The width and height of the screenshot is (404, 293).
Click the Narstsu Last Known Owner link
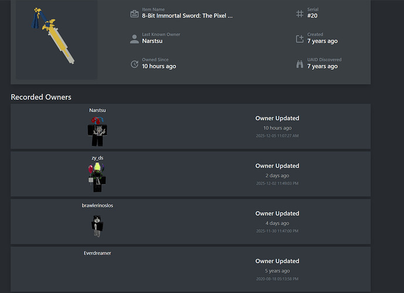152,41
